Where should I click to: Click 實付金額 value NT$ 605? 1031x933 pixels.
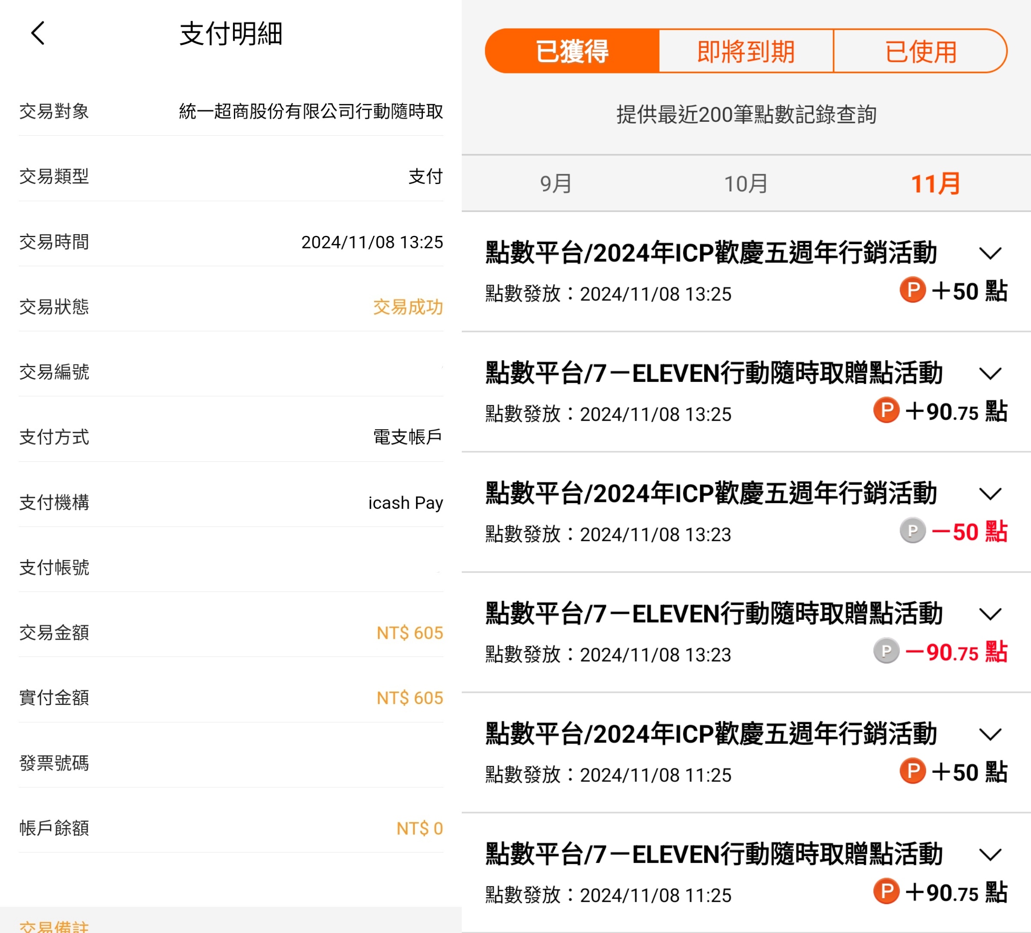(410, 698)
